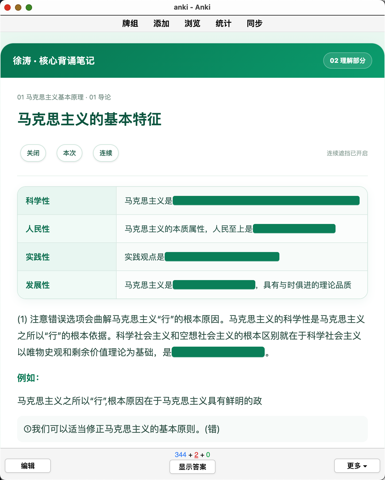Reveal the masked phrase in note paragraph
Image resolution: width=385 pixels, height=480 pixels.
pos(218,352)
